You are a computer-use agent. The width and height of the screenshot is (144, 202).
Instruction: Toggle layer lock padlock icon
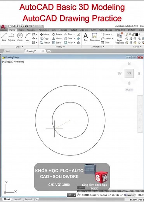coord(133,34)
